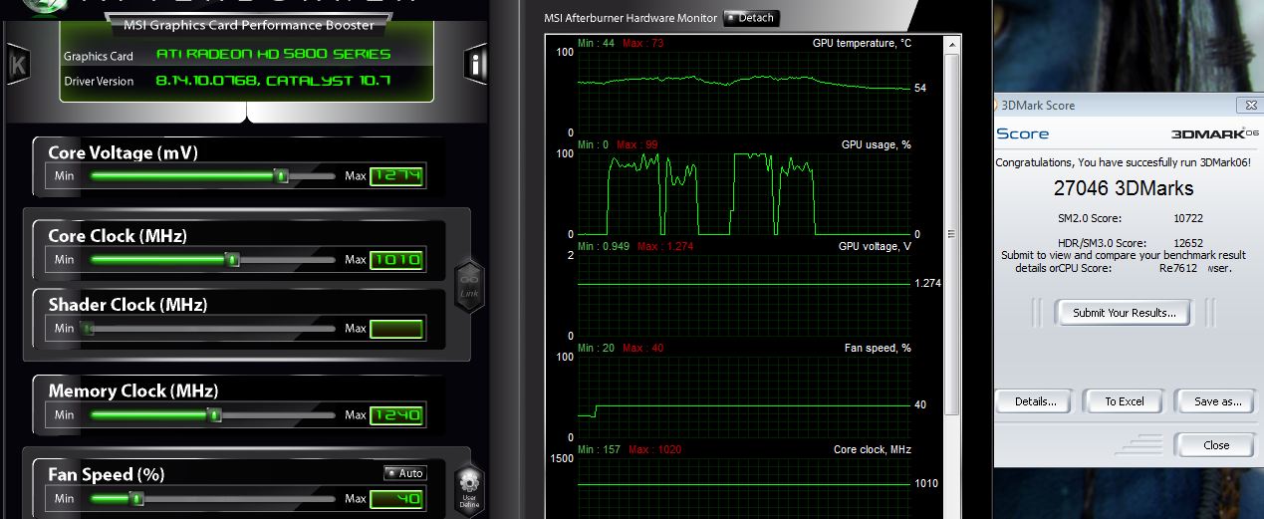Click the 'Core Voltage (mV)' label
Viewport: 1264px width, 519px height.
tap(123, 152)
